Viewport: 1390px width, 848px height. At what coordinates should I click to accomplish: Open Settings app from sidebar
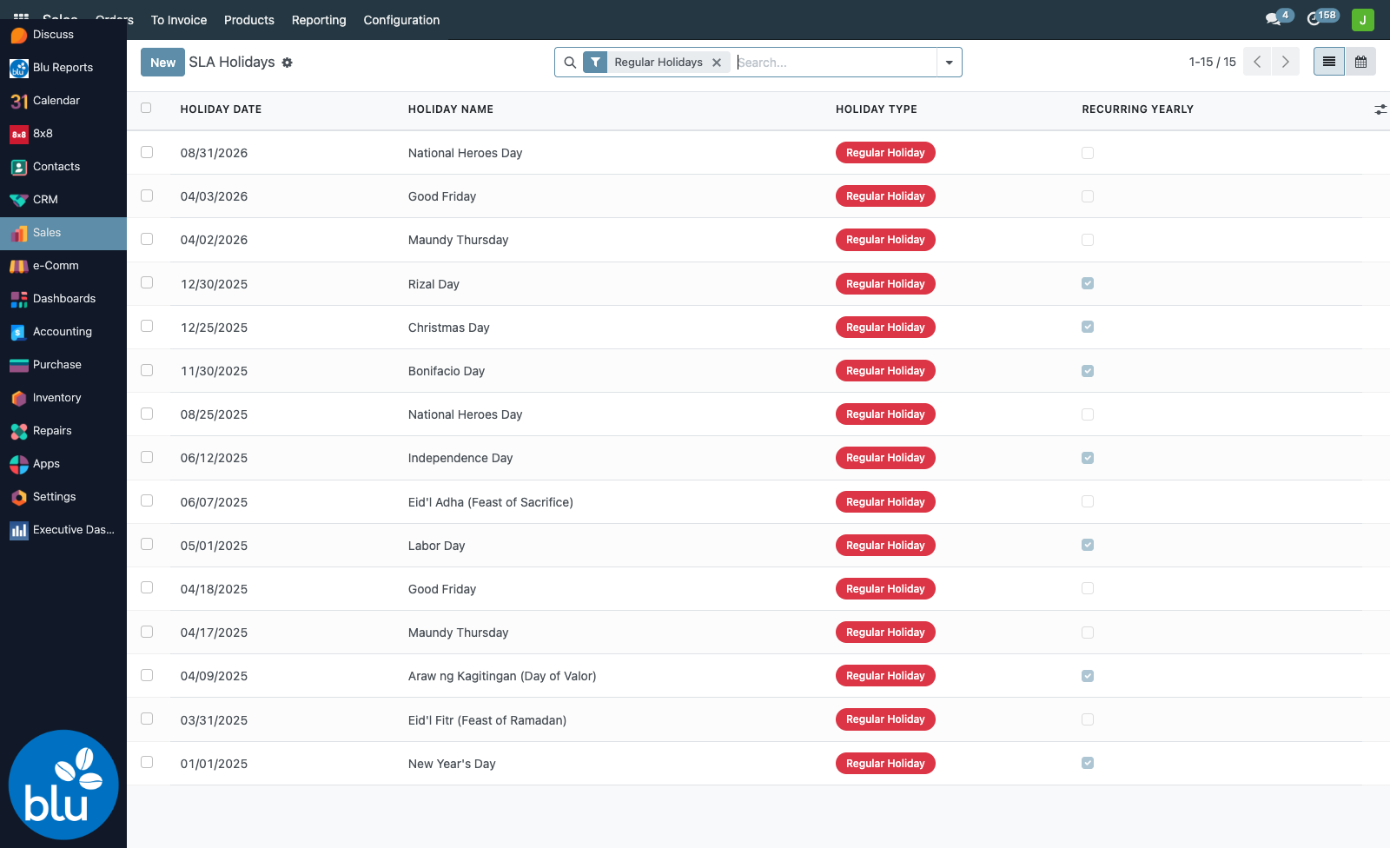coord(63,497)
